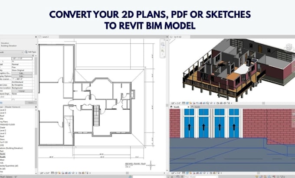Select Site in Project Browser
Viewport: 295px width, 178px height.
tap(2, 119)
